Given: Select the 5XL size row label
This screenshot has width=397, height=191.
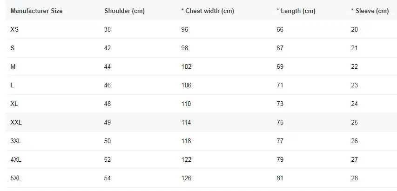Looking at the screenshot, I should (16, 178).
